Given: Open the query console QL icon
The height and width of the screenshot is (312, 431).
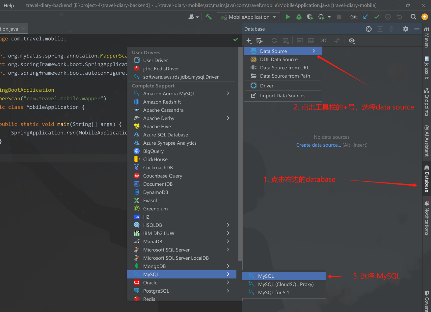Looking at the screenshot, I should (300, 41).
